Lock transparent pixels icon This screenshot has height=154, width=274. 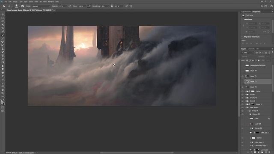(x=247, y=60)
